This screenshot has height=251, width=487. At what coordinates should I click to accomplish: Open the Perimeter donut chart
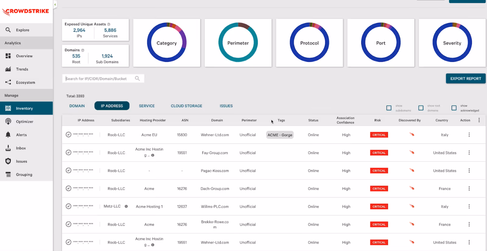click(238, 43)
